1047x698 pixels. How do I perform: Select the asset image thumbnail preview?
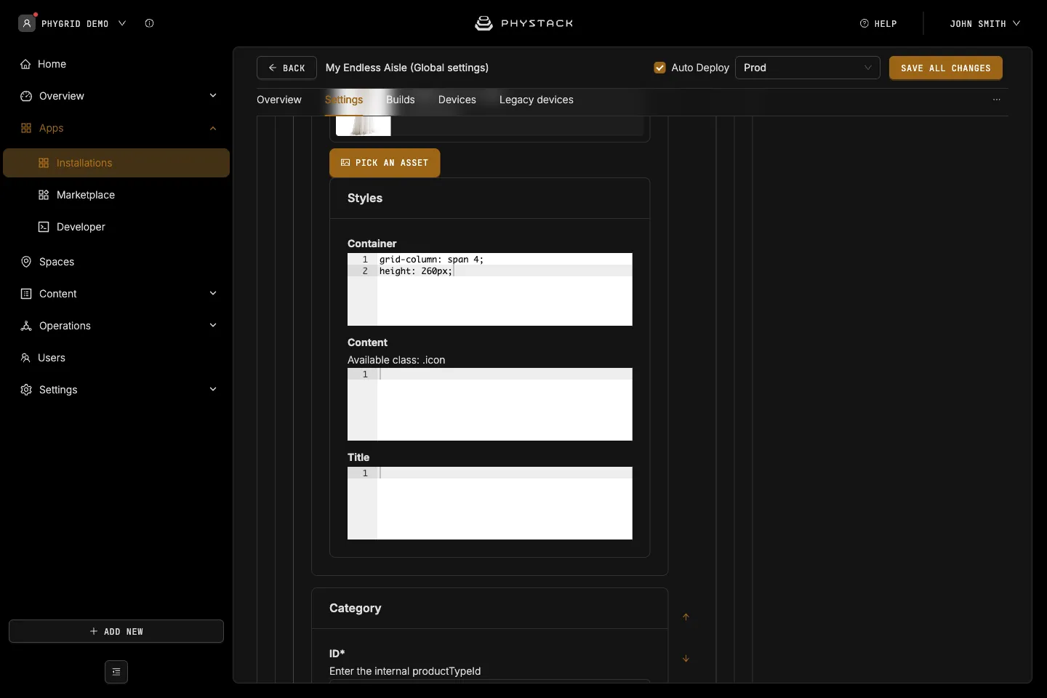[x=364, y=126]
